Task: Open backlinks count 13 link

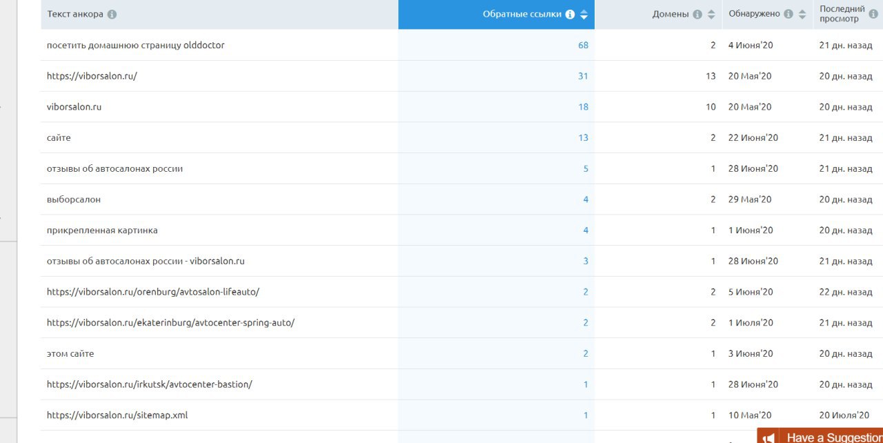Action: click(x=583, y=138)
